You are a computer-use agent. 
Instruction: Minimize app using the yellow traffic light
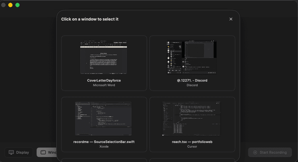10,5
